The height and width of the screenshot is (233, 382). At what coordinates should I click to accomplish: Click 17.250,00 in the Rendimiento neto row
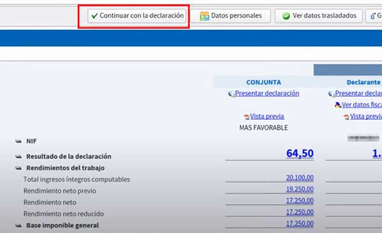coord(300,201)
